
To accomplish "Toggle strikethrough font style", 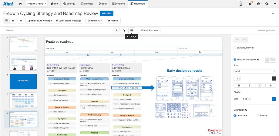I will click(x=271, y=86).
